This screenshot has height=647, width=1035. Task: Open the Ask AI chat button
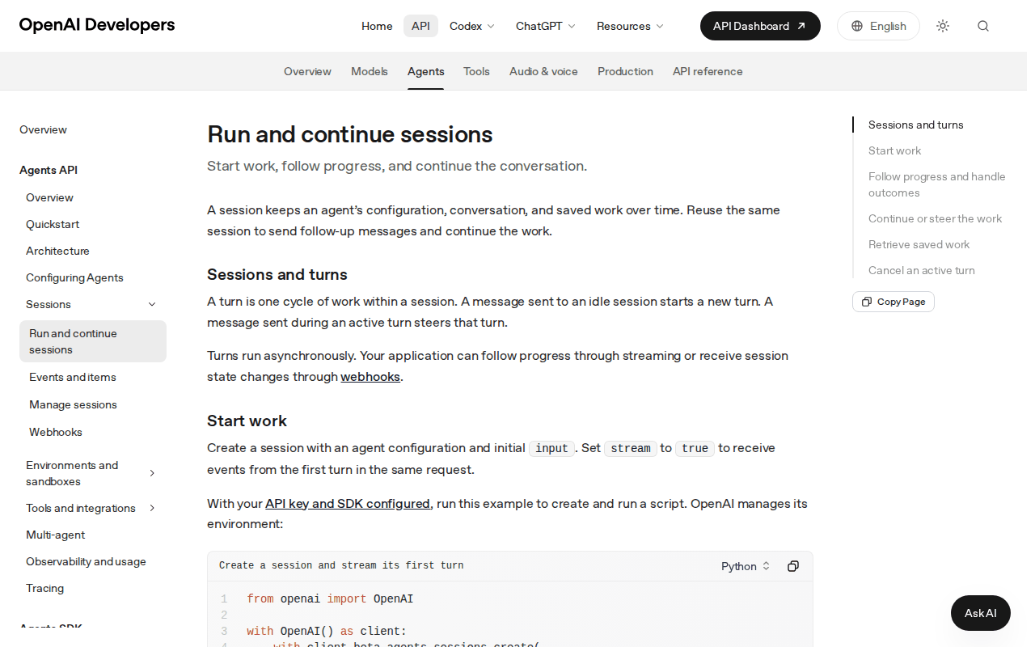(x=981, y=613)
